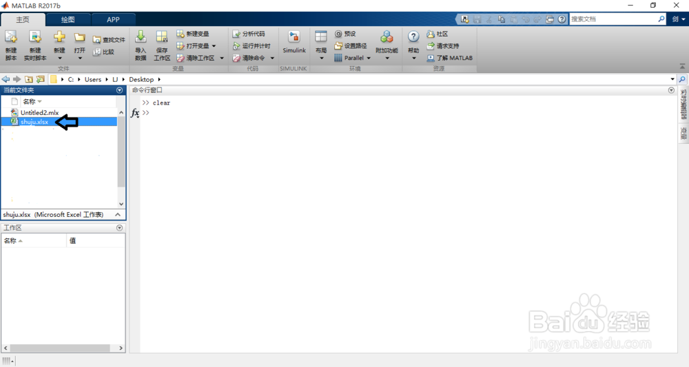The width and height of the screenshot is (689, 367).
Task: Click the 附加功能 add-ons cubes icon
Action: (387, 37)
